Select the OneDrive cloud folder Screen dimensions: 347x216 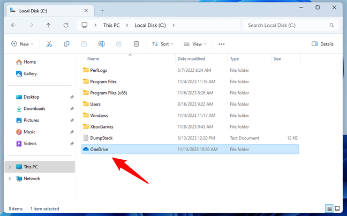[190, 150]
